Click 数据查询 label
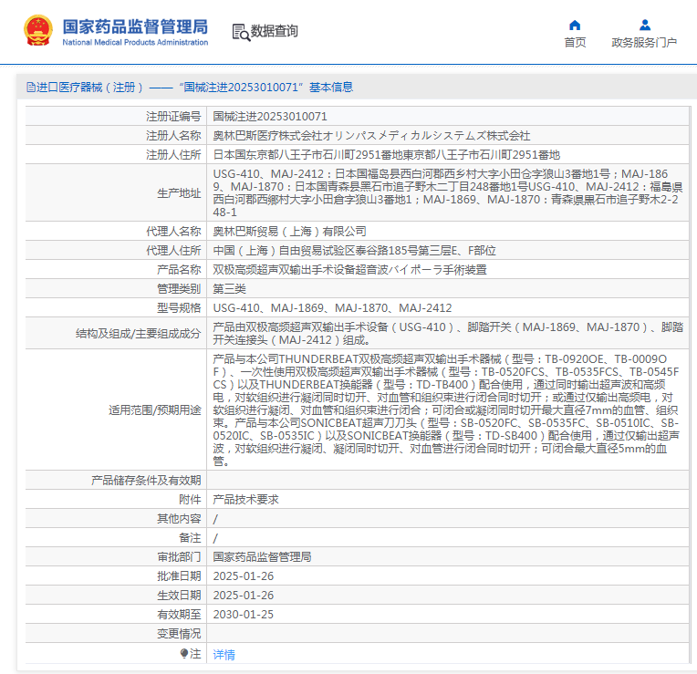697x674 pixels. 275,31
